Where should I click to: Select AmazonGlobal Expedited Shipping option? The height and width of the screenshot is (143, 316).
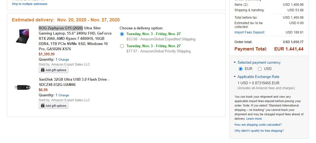click(x=122, y=34)
